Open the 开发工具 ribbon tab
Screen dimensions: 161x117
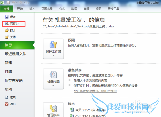pyautogui.click(x=113, y=9)
